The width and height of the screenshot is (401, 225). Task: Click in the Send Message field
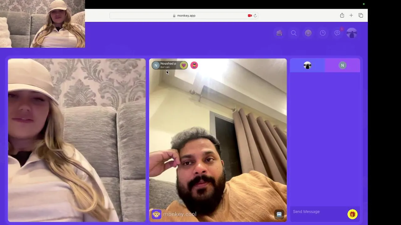319,212
